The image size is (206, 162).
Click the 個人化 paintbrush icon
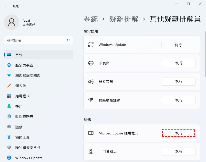tap(9, 86)
